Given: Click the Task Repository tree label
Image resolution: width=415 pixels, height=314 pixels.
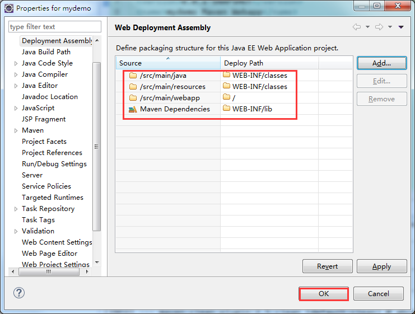Looking at the screenshot, I should pos(48,209).
